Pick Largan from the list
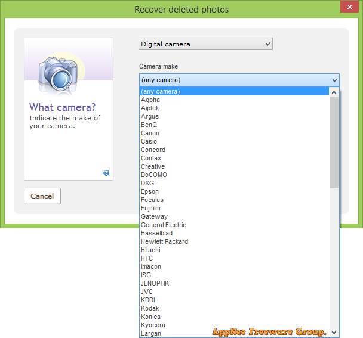The height and width of the screenshot is (338, 363). [234, 333]
